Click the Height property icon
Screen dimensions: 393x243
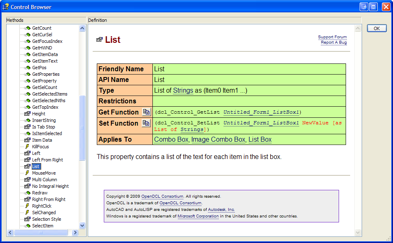(27, 114)
